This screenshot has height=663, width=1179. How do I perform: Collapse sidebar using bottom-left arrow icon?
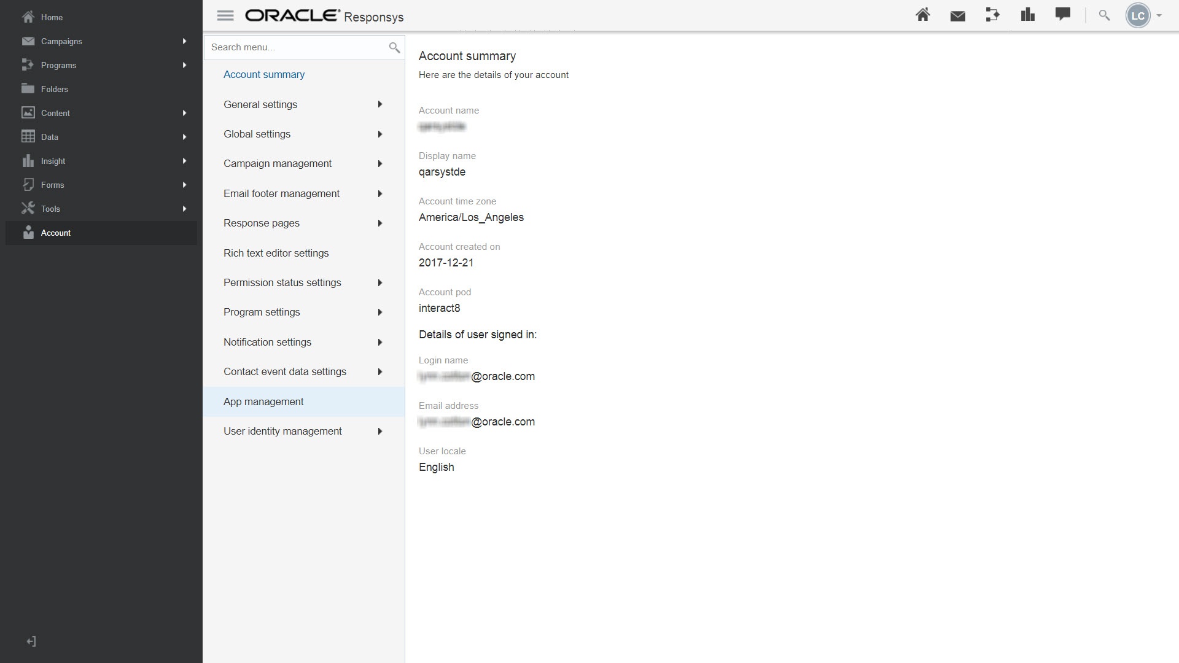coord(31,642)
